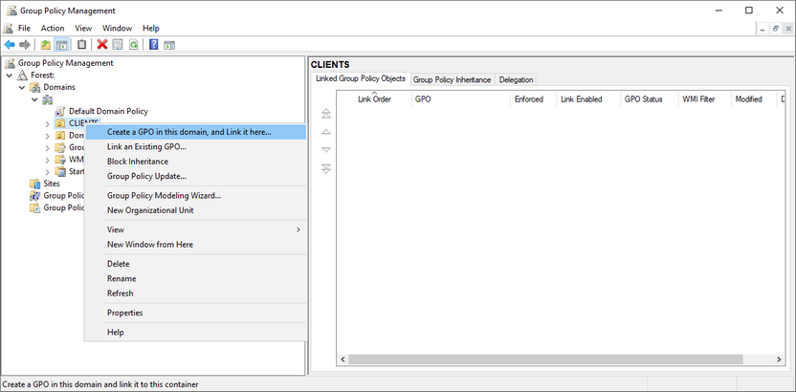
Task: Select Delete in the context menu
Action: [195, 264]
